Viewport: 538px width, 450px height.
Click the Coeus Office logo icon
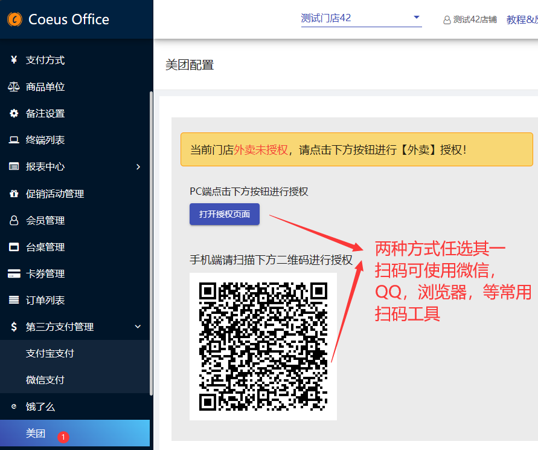(x=14, y=19)
